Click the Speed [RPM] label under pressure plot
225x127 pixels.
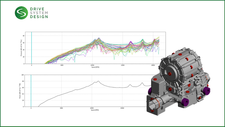point(96,67)
